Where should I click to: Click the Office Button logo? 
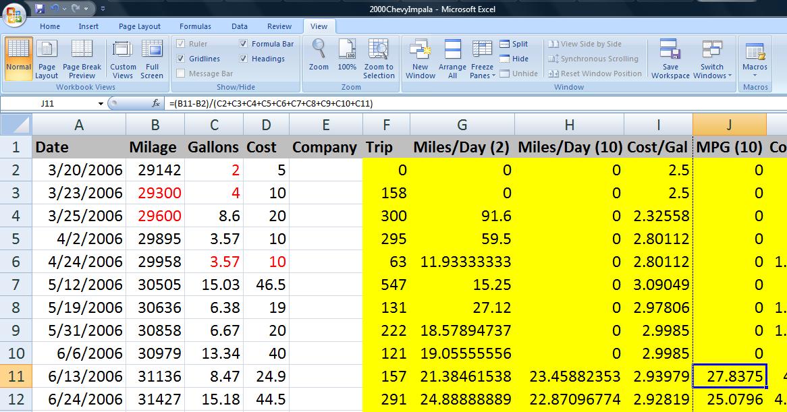point(15,13)
